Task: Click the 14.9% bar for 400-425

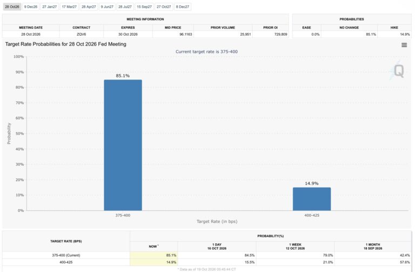Action: tap(312, 199)
